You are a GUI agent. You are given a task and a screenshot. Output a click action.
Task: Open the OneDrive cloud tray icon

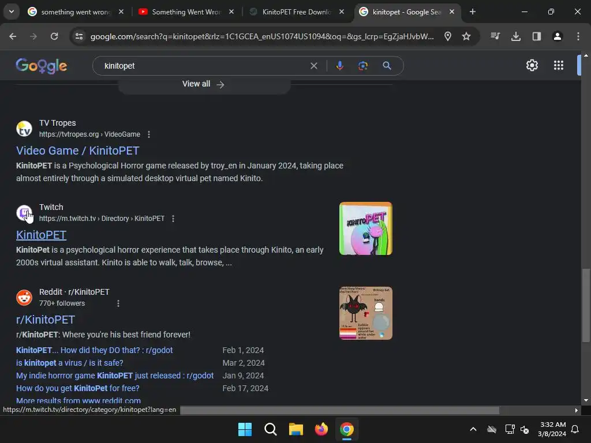coord(492,429)
